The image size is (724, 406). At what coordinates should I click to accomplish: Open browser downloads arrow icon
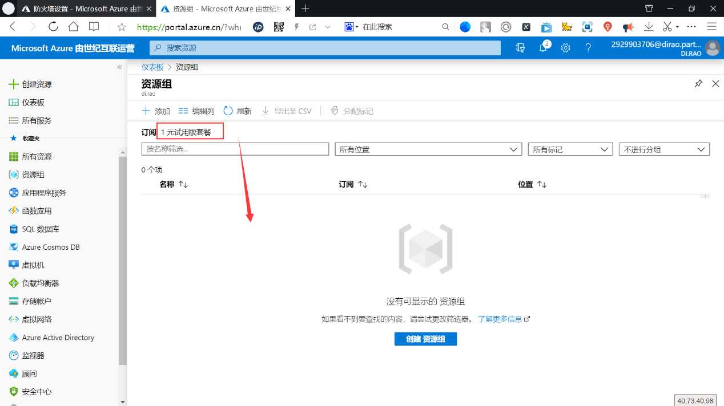(x=649, y=26)
